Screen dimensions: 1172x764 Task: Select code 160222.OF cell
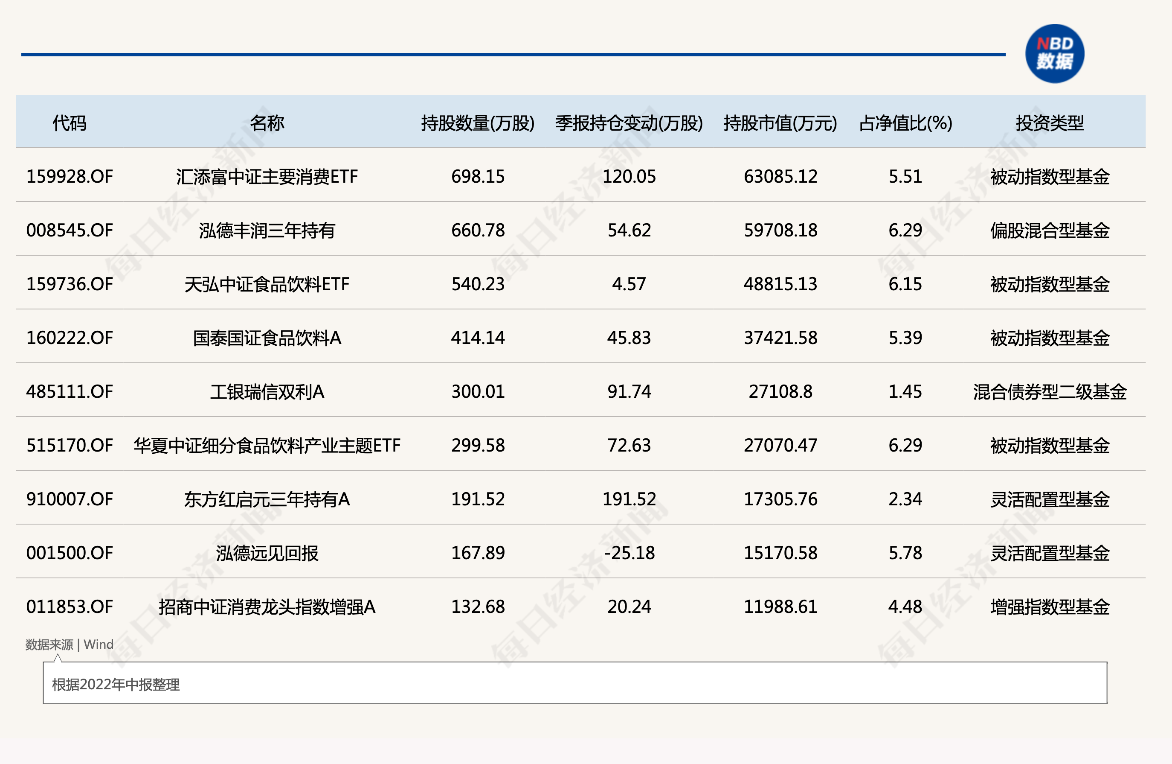pos(70,338)
